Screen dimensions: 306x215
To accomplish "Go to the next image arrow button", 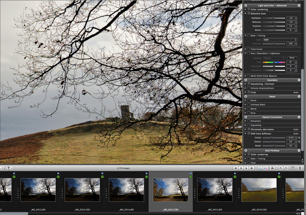I will (246, 168).
